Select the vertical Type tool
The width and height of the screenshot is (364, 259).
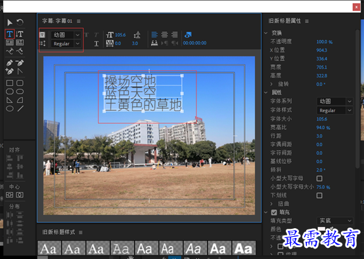(20, 34)
